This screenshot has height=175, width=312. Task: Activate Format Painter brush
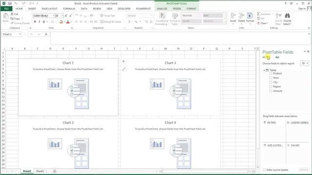(x=20, y=23)
